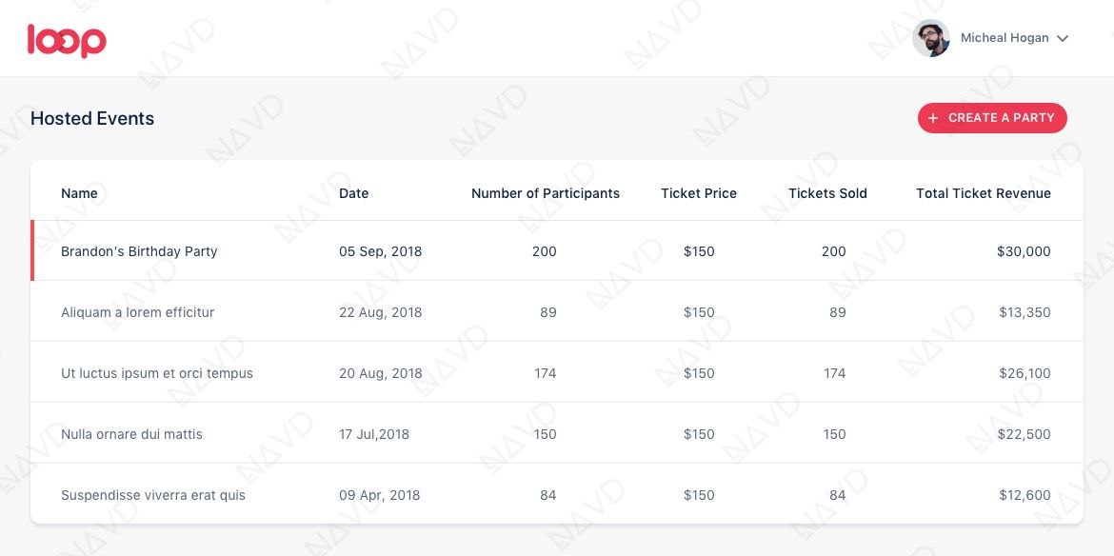
Task: Click the Number of Participants header
Action: tap(545, 193)
